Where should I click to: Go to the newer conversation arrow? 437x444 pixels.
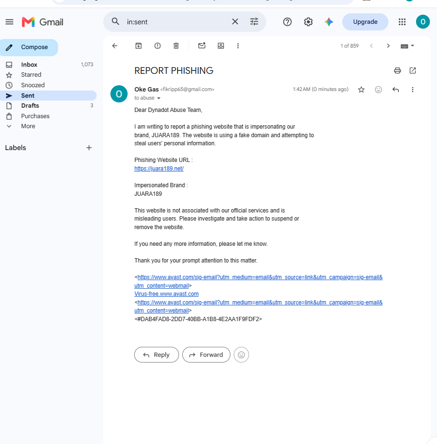[x=371, y=46]
